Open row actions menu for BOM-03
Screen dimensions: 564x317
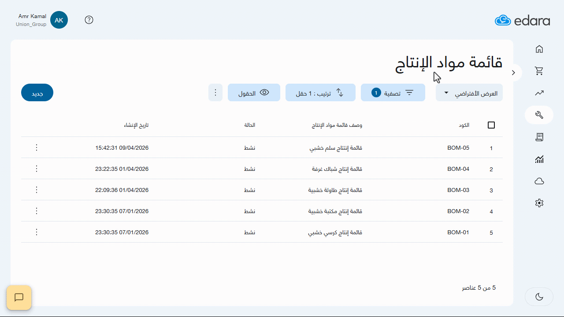click(x=37, y=190)
